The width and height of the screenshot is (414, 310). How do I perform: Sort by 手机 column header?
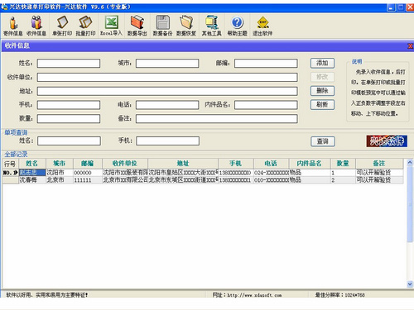click(x=236, y=164)
